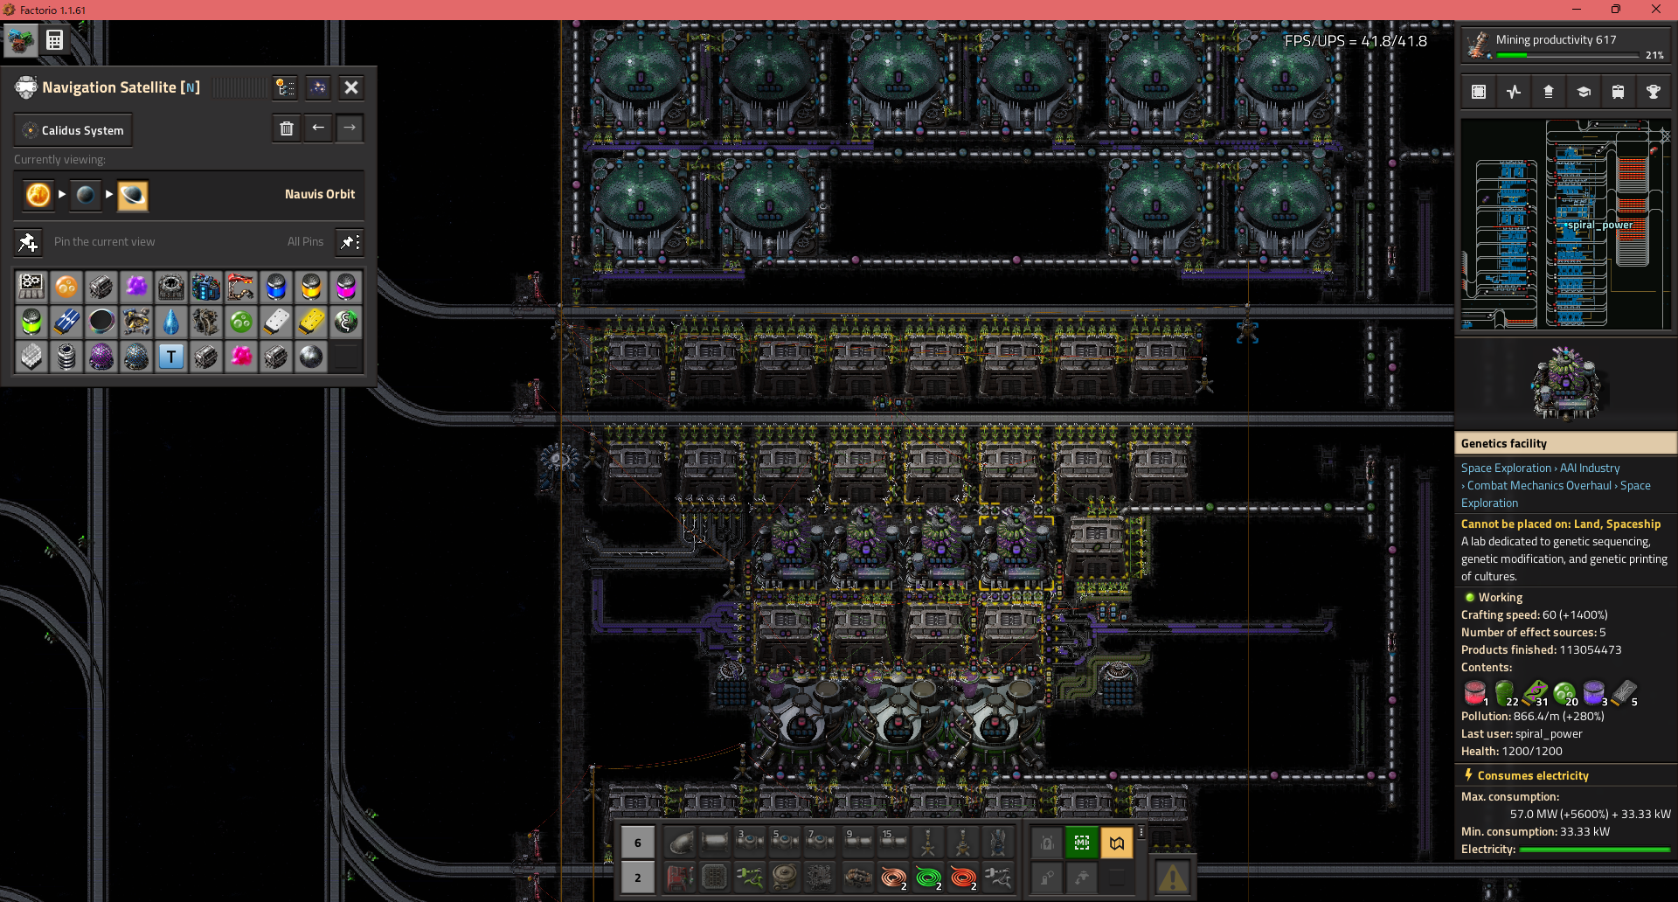The height and width of the screenshot is (902, 1678).
Task: Open the trains overview icon
Action: pos(1619,92)
